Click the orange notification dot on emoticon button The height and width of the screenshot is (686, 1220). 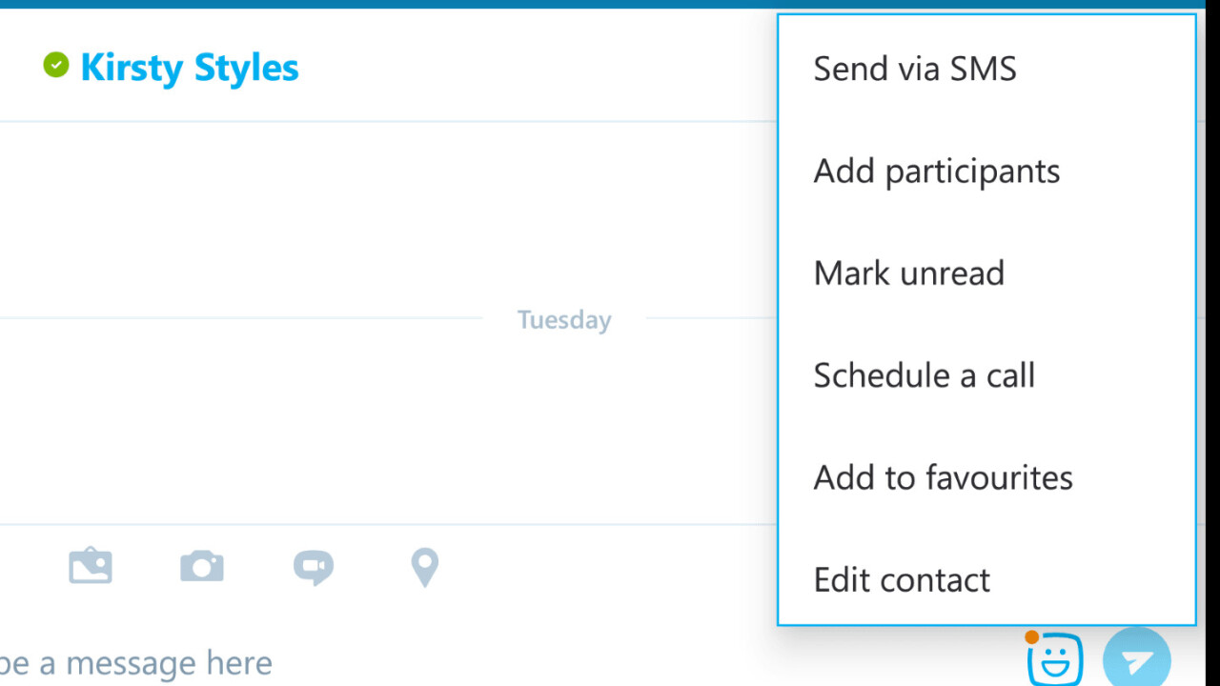pos(1031,636)
